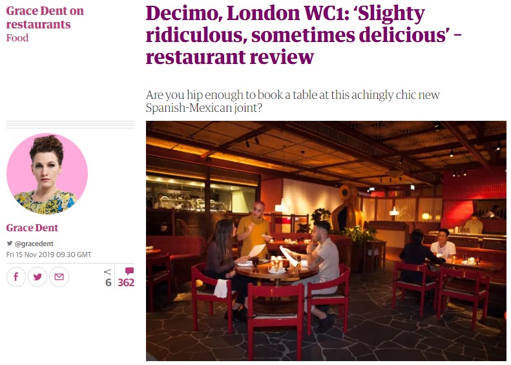This screenshot has height=365, width=511.
Task: Click Grace Dent's circular portrait photo
Action: click(x=47, y=174)
